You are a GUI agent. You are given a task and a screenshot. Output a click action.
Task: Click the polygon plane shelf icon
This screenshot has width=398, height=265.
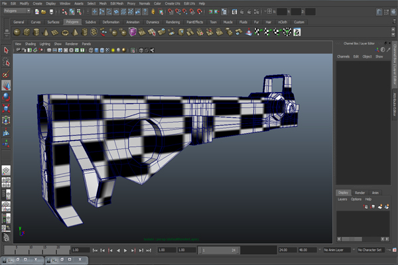[x=55, y=32]
